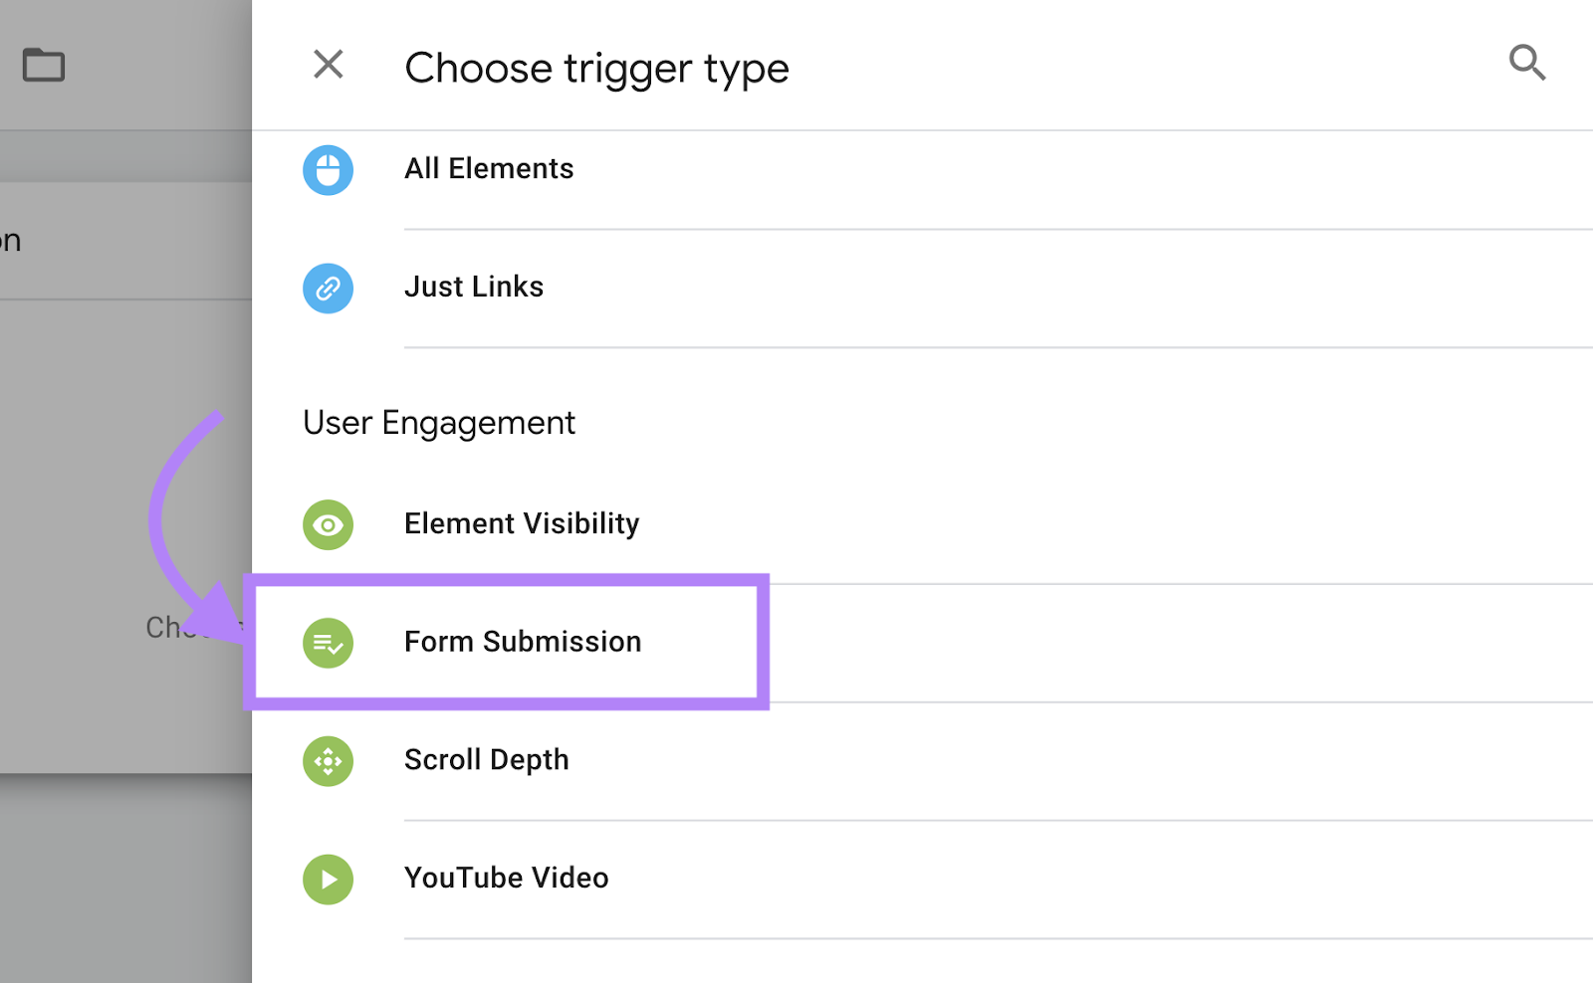Screen dimensions: 1593x983
Task: Click the YouTube Video play icon
Action: point(328,880)
